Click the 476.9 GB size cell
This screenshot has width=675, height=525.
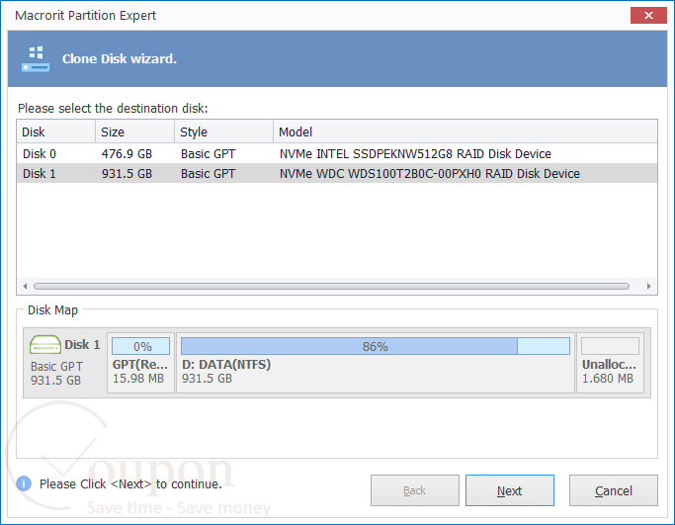click(x=127, y=154)
